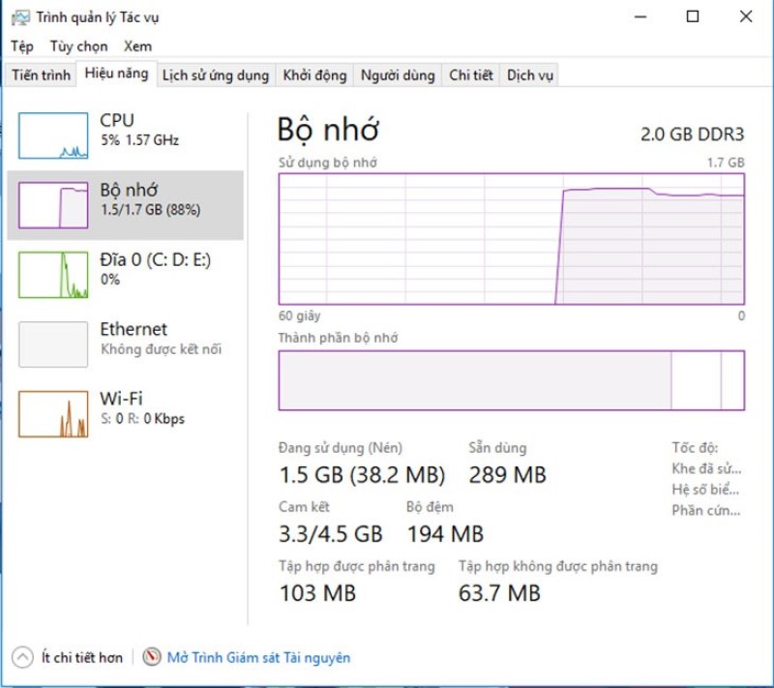Click the Sử dụng bộ nhớ usage graph
Viewport: 774px width, 688px height.
point(511,239)
